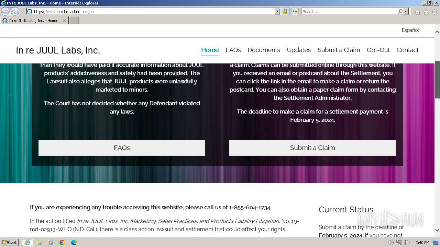
Task: Click the magnifier search icon
Action: 400,11
